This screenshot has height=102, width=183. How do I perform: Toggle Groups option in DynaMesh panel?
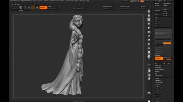click(x=165, y=57)
